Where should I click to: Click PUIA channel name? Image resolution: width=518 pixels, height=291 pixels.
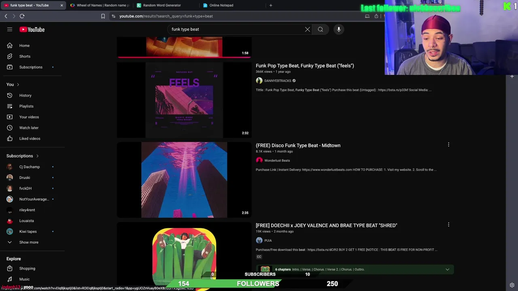(268, 240)
